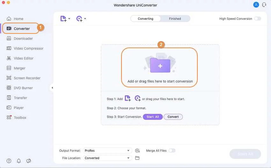Open the Player section
This screenshot has width=271, height=168.
coord(15,108)
